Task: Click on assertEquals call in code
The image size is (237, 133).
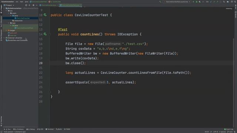Action: point(77,82)
